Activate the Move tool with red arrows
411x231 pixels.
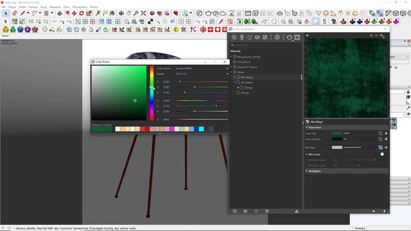point(74,13)
